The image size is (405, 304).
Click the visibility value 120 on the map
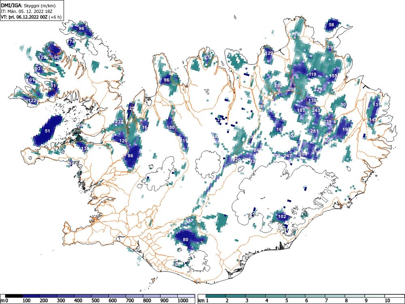pyautogui.click(x=123, y=141)
